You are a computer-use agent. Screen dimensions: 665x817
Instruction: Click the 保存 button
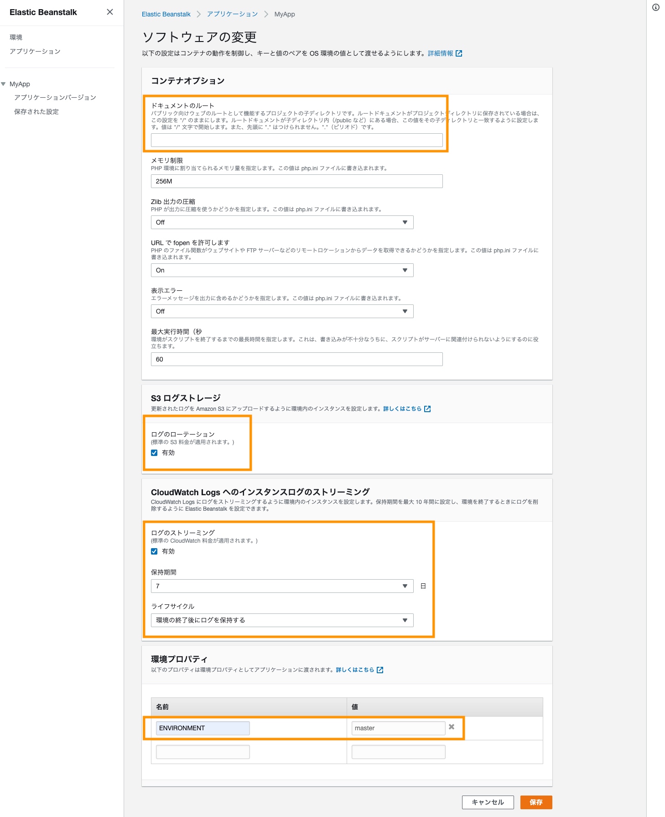(536, 802)
